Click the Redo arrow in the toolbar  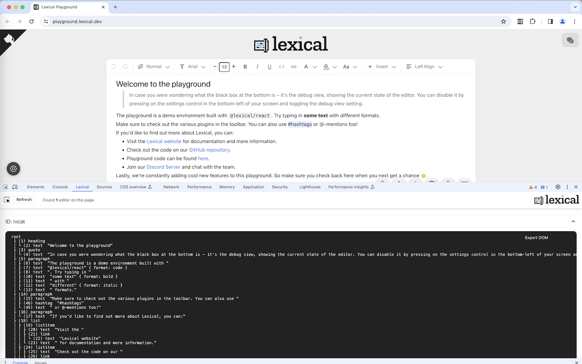126,66
